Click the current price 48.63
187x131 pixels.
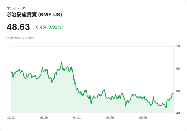point(18,27)
